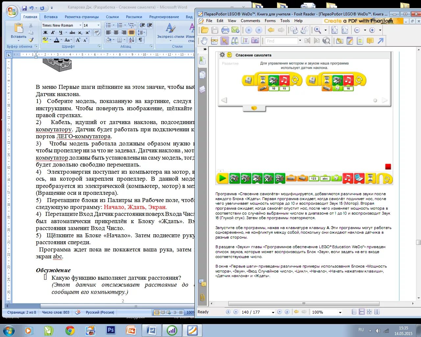Paste clipboard content using Вставить

pyautogui.click(x=18, y=32)
